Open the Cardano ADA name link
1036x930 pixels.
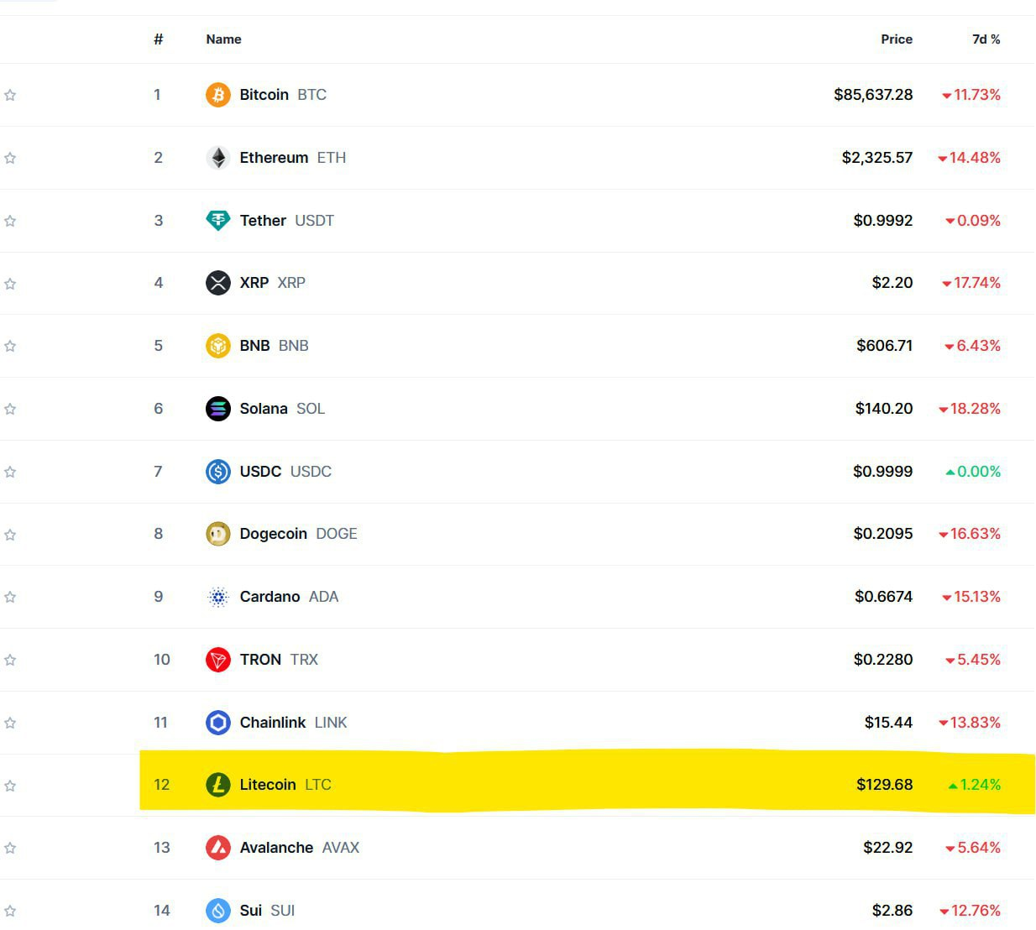269,597
